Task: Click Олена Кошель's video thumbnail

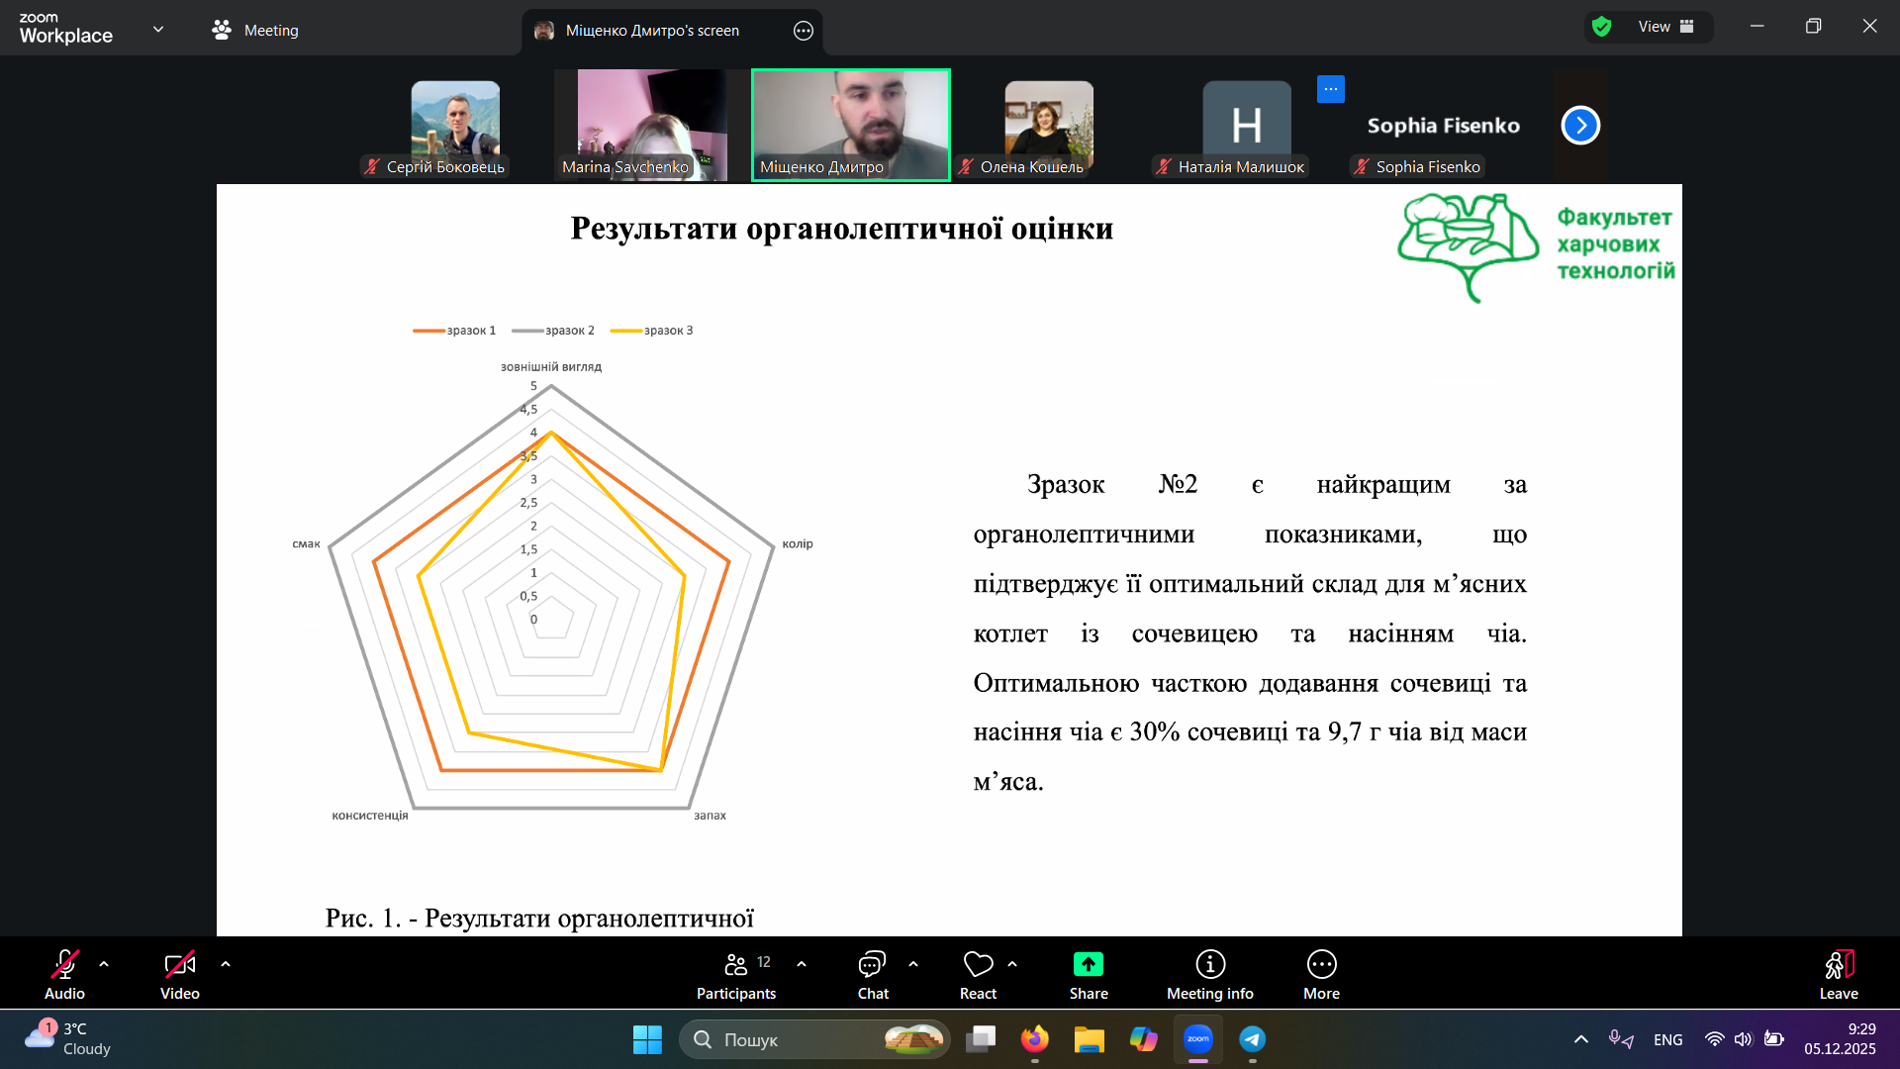Action: (x=1049, y=124)
